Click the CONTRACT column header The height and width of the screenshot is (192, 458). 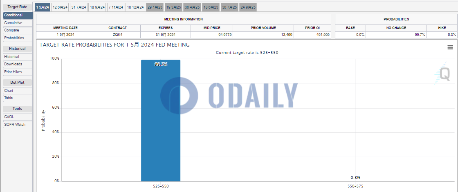117,28
